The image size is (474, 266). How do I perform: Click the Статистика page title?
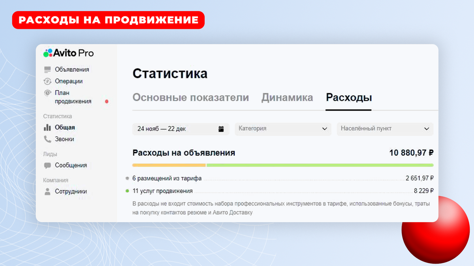click(x=170, y=74)
